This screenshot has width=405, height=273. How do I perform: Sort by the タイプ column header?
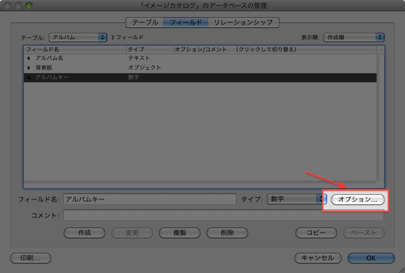tap(149, 49)
